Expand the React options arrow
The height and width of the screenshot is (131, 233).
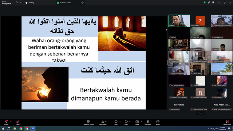click(130, 122)
